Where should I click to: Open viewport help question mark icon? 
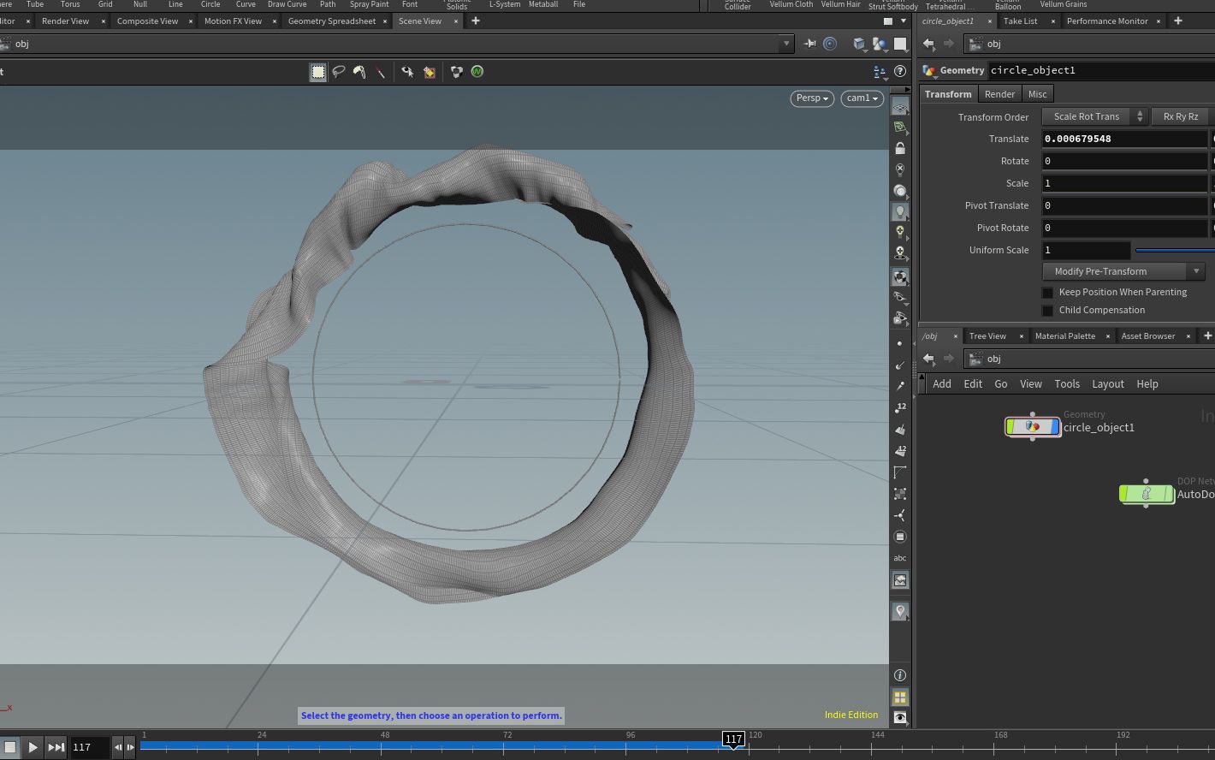(x=899, y=72)
